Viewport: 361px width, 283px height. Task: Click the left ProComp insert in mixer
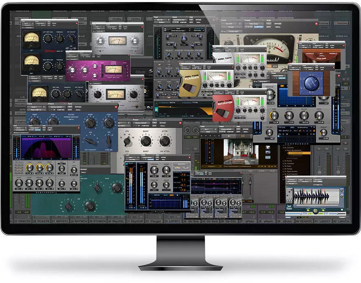tap(324, 23)
